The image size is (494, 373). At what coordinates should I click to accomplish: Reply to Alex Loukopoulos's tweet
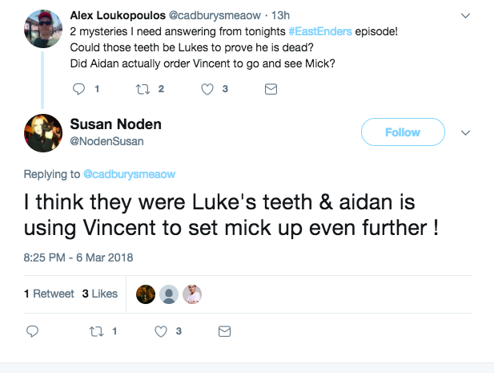coord(78,89)
